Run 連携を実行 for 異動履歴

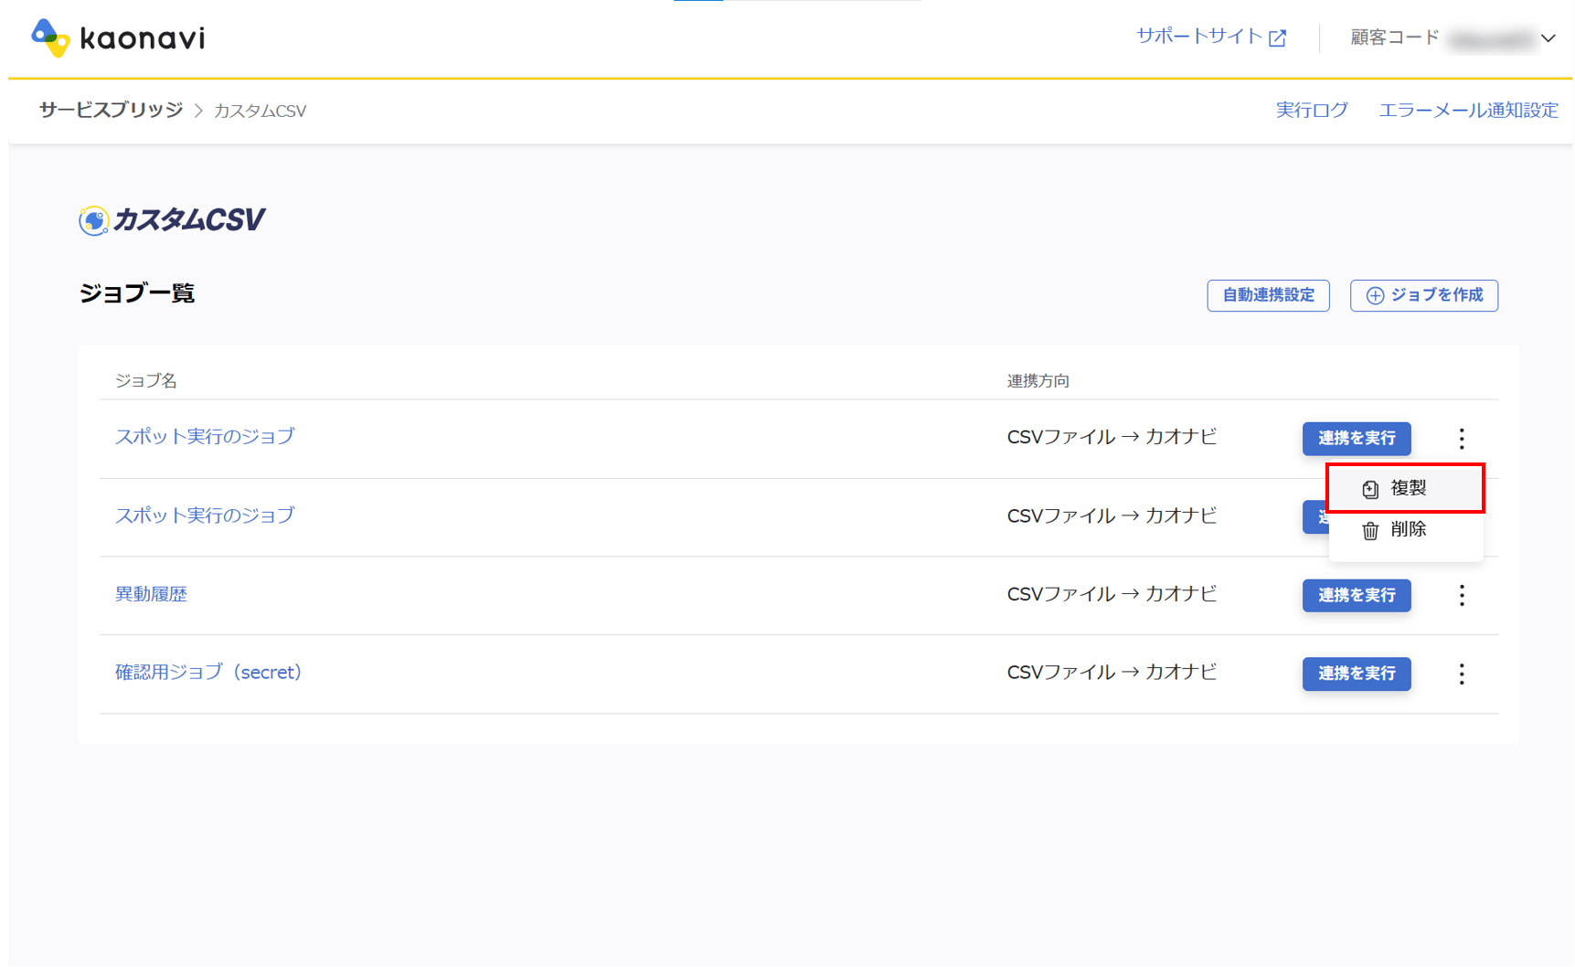(x=1356, y=596)
